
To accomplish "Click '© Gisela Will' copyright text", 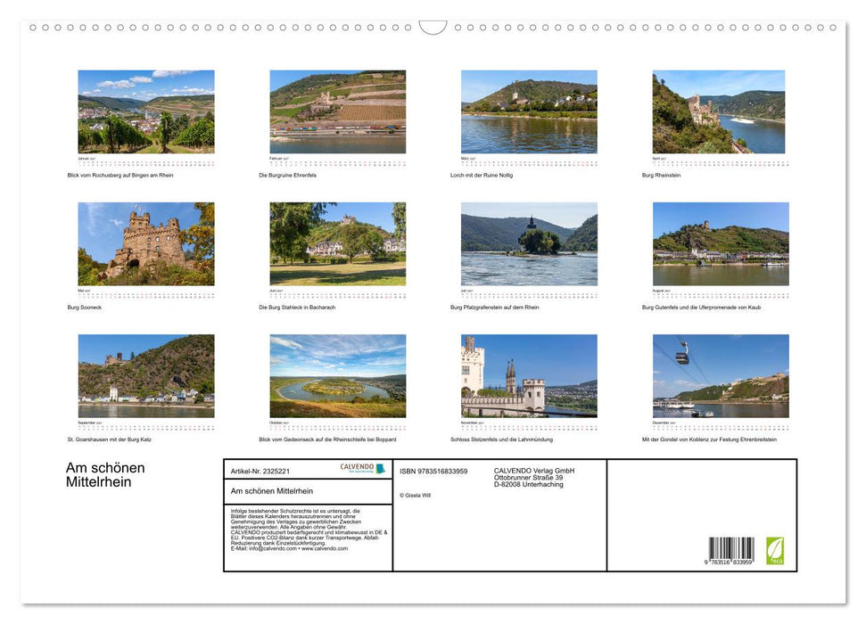I will click(416, 496).
